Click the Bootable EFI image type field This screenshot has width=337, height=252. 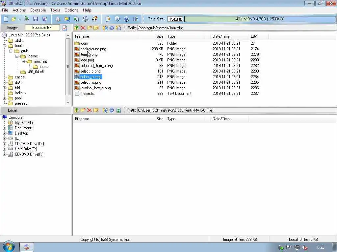tap(42, 28)
